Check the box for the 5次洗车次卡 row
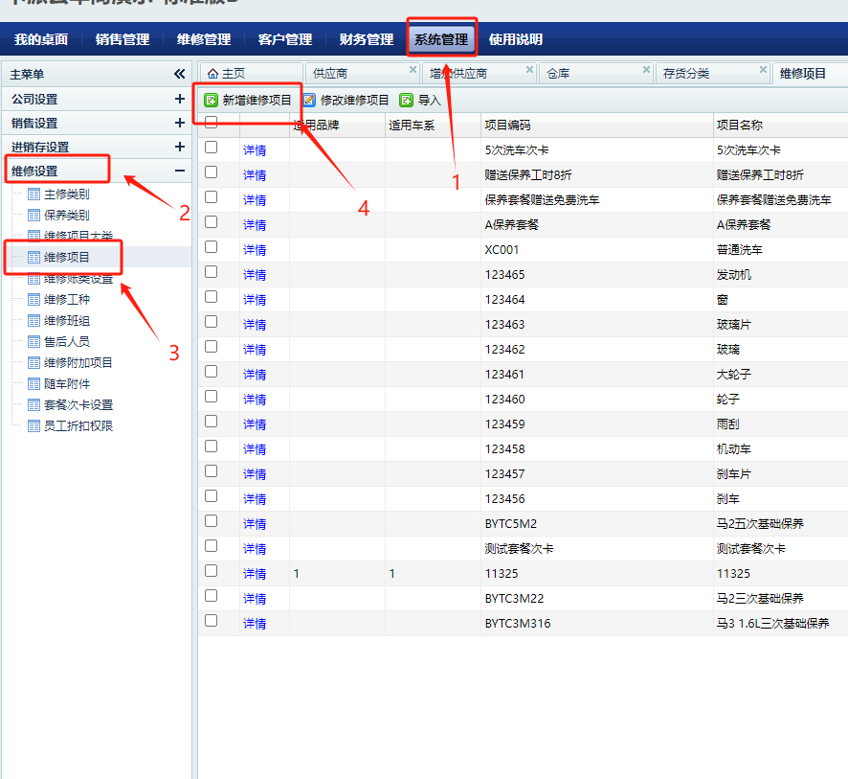 tap(212, 148)
